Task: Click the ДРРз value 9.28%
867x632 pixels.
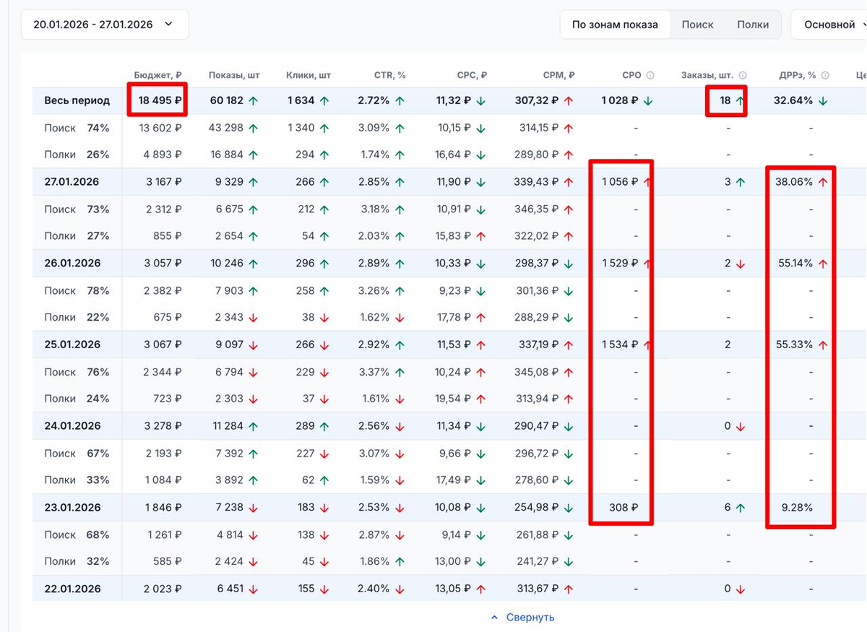Action: tap(796, 508)
